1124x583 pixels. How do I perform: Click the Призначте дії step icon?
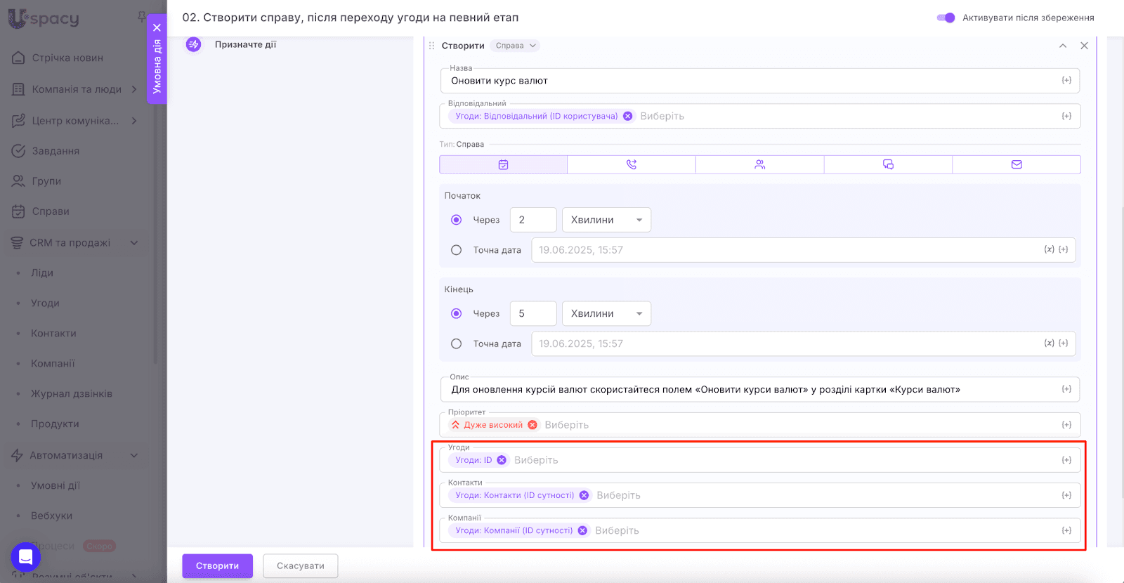point(193,44)
